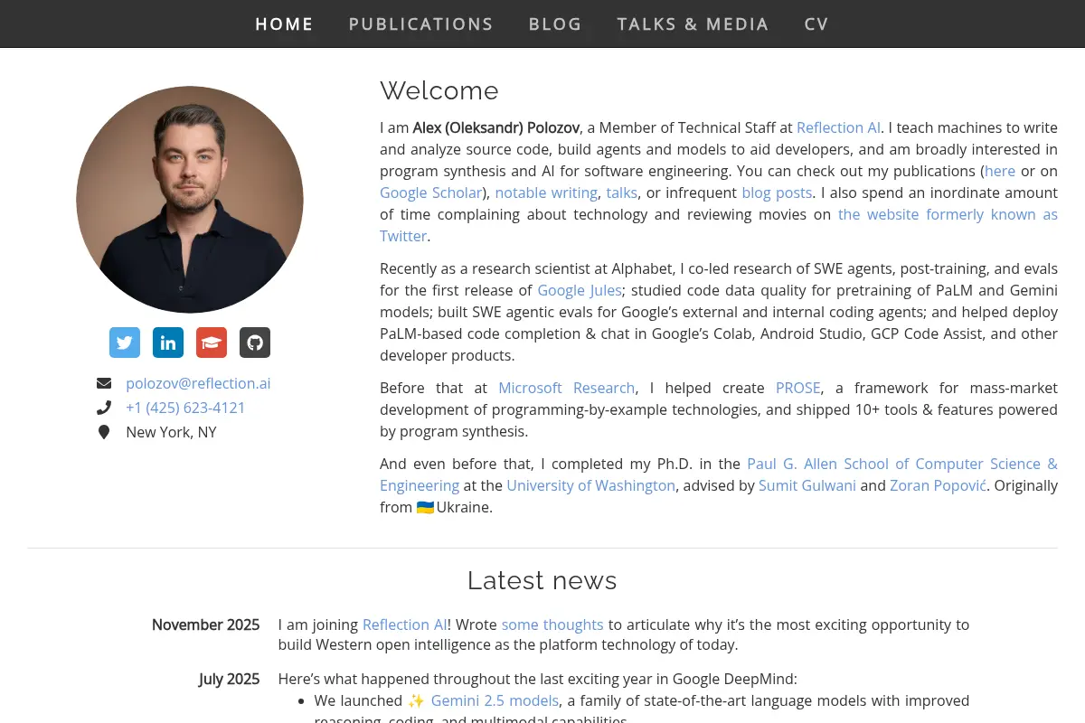Open the LinkedIn profile icon

[x=168, y=343]
